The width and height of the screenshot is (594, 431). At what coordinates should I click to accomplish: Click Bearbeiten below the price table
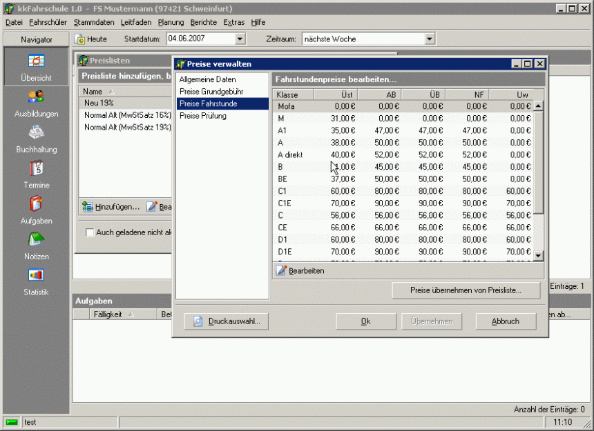click(x=300, y=271)
